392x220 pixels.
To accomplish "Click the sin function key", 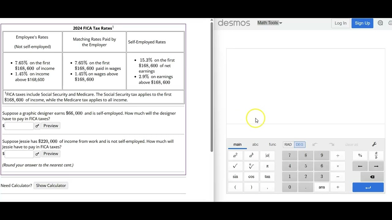I will point(235,177).
